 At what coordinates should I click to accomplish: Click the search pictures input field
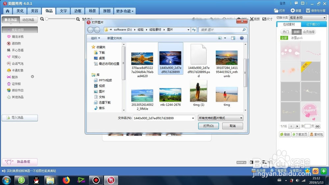(x=220, y=30)
